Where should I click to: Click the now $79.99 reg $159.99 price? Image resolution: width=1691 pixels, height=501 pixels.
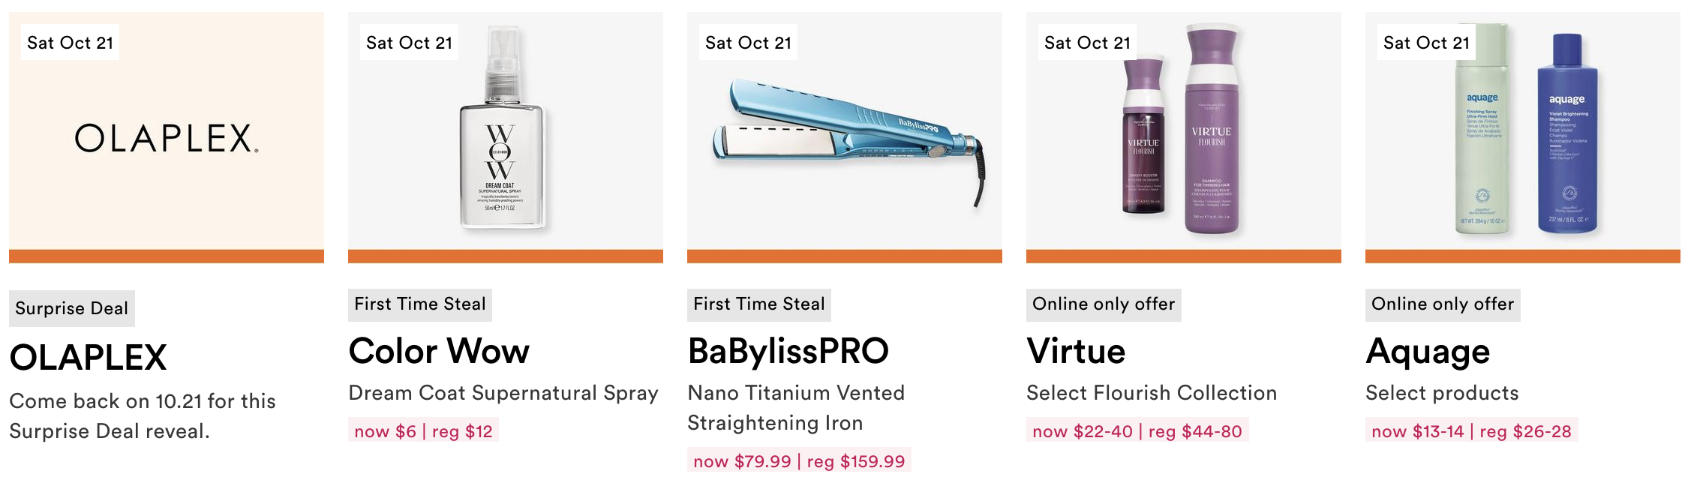(x=799, y=461)
